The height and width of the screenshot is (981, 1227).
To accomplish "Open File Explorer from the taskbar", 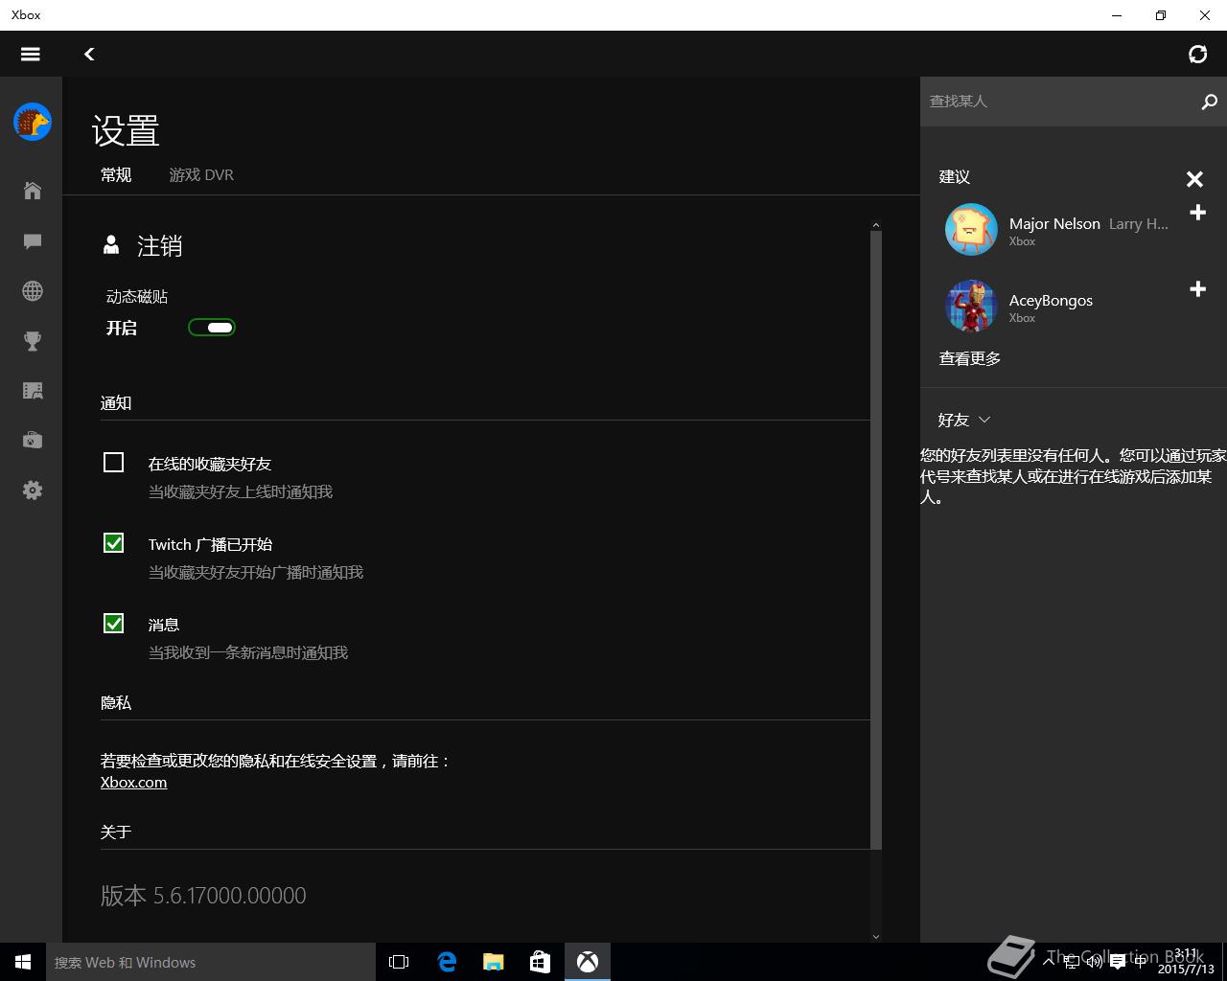I will pos(494,962).
